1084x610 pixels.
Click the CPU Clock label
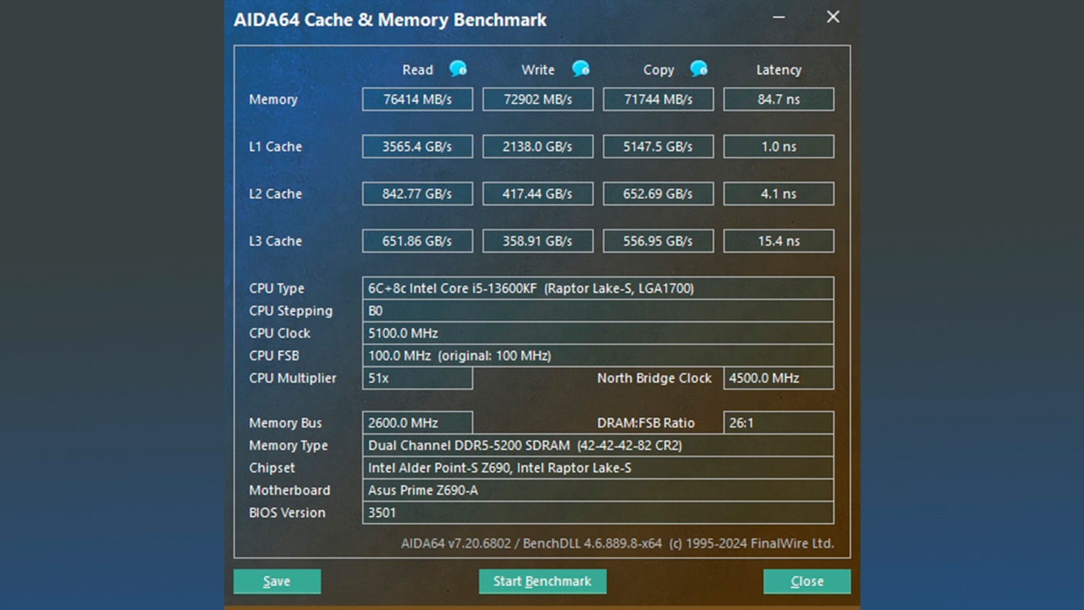click(279, 333)
